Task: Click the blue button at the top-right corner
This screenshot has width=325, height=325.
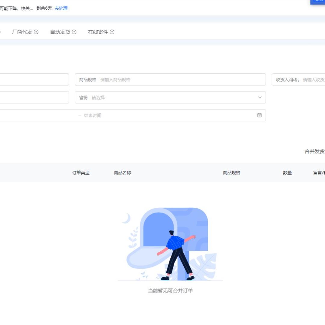Action: click(318, 2)
